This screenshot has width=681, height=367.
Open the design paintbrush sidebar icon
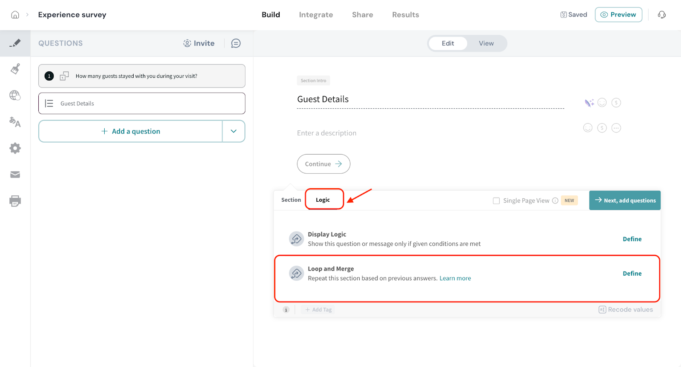15,69
